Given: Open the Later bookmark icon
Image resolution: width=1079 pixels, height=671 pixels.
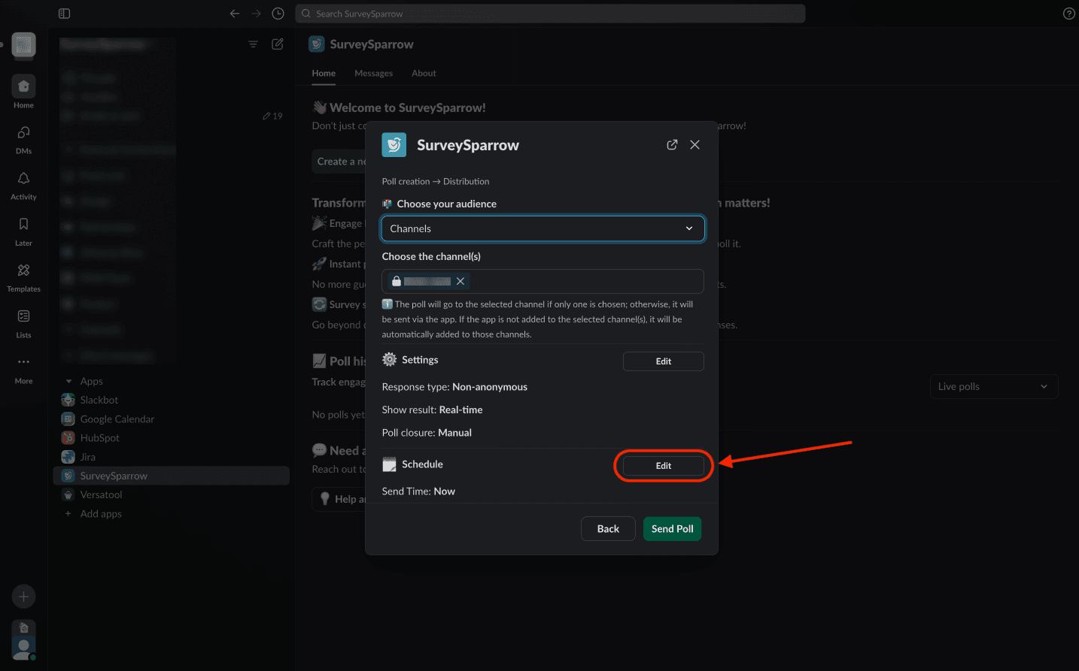Looking at the screenshot, I should [23, 225].
